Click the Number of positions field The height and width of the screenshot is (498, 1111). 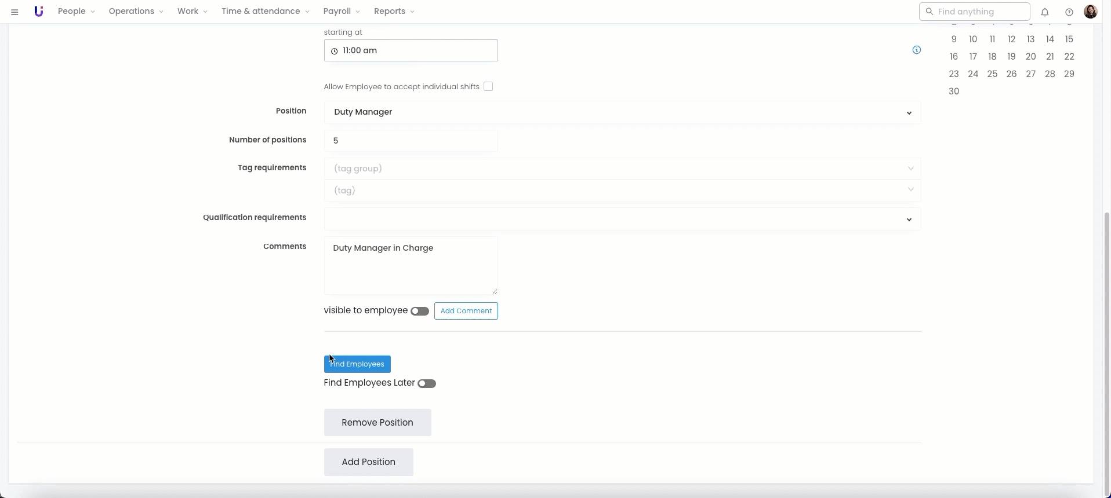[411, 141]
